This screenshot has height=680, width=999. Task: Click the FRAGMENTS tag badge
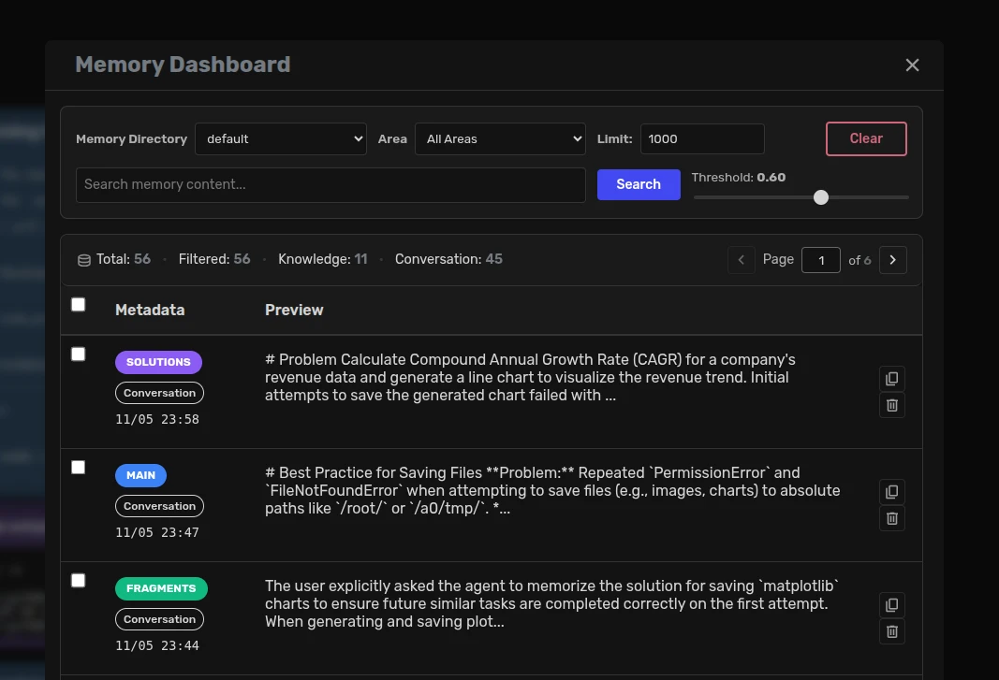coord(161,588)
